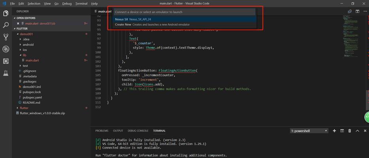The height and width of the screenshot is (158, 369).
Task: Open the Search view in activity bar
Action: coord(6,25)
